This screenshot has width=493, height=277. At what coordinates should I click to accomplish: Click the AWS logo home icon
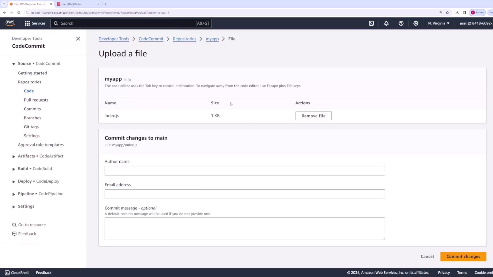pos(10,23)
